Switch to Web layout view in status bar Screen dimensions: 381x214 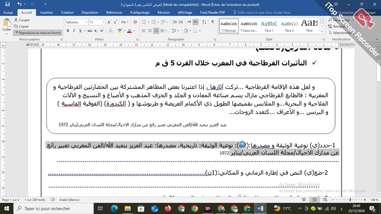(325, 200)
